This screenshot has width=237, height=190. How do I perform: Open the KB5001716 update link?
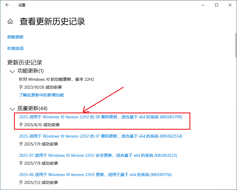95,175
